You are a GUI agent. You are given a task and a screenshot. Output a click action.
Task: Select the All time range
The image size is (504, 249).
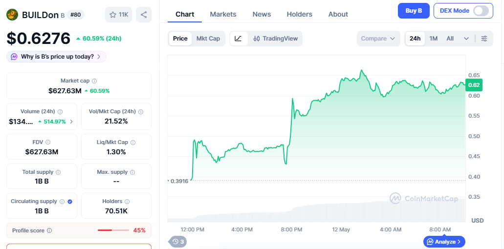[450, 39]
